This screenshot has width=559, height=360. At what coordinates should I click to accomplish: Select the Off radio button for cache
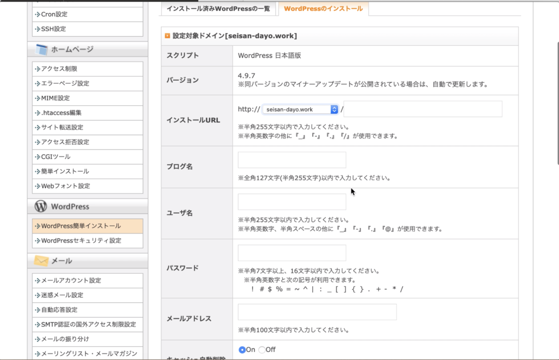click(x=261, y=350)
